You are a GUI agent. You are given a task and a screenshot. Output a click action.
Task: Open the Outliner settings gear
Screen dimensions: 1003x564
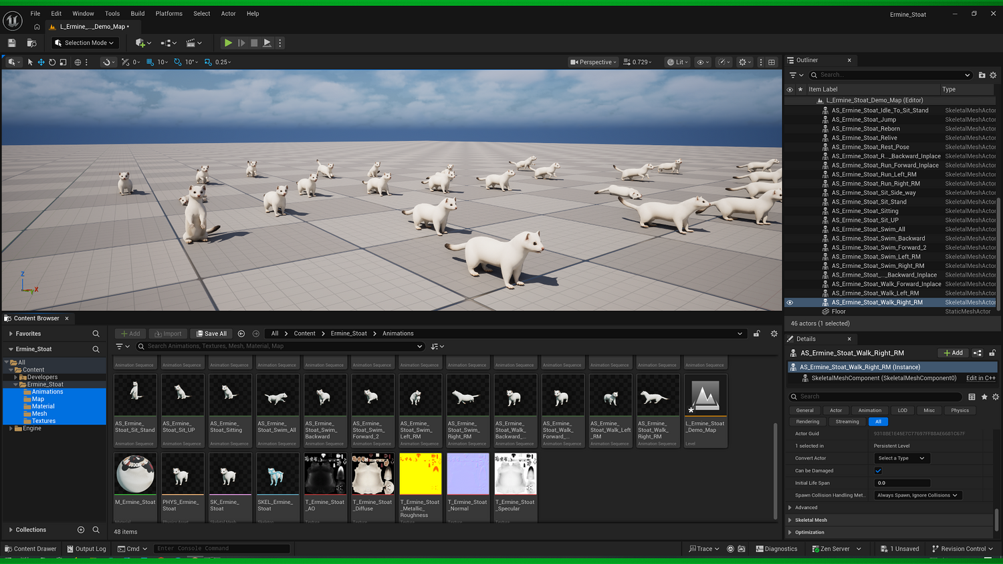point(993,75)
